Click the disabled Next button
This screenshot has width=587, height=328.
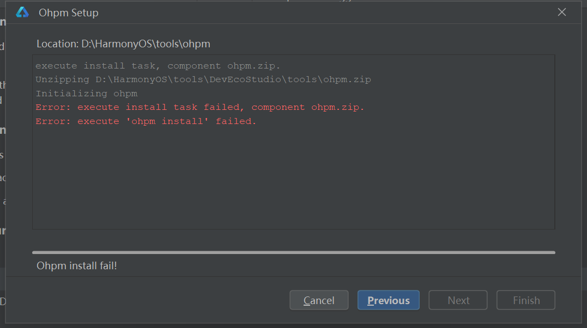[458, 300]
